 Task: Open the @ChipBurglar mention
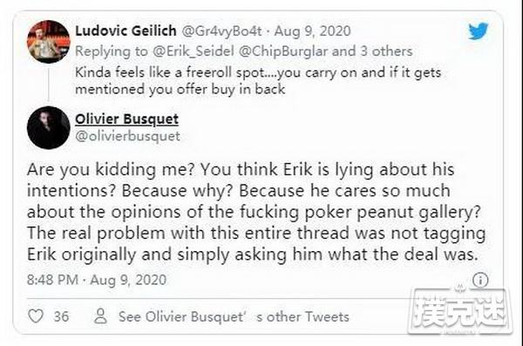point(283,51)
